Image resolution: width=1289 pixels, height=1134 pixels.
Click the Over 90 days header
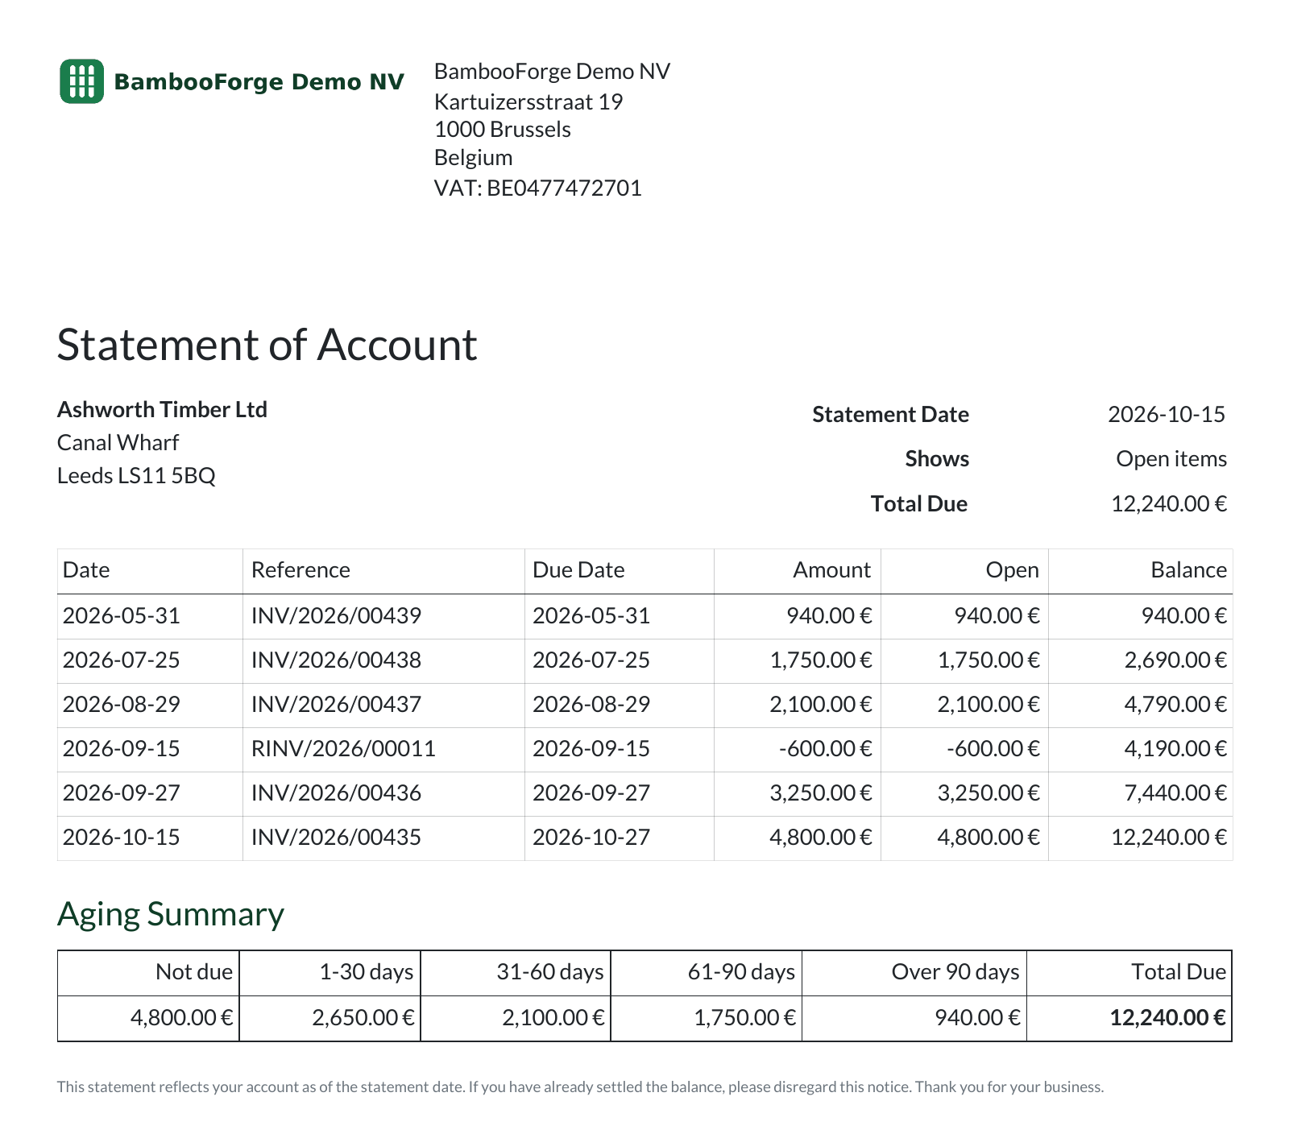coord(955,971)
